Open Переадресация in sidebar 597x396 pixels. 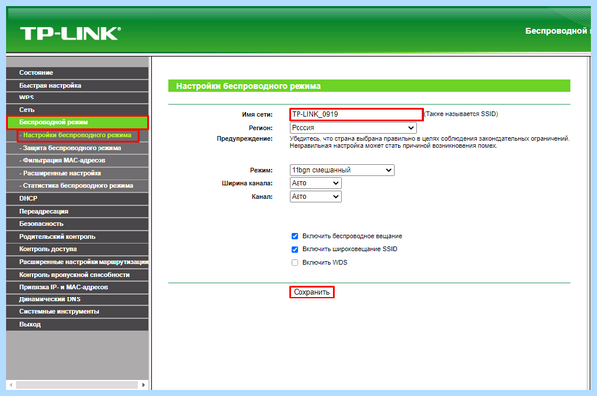[x=78, y=211]
